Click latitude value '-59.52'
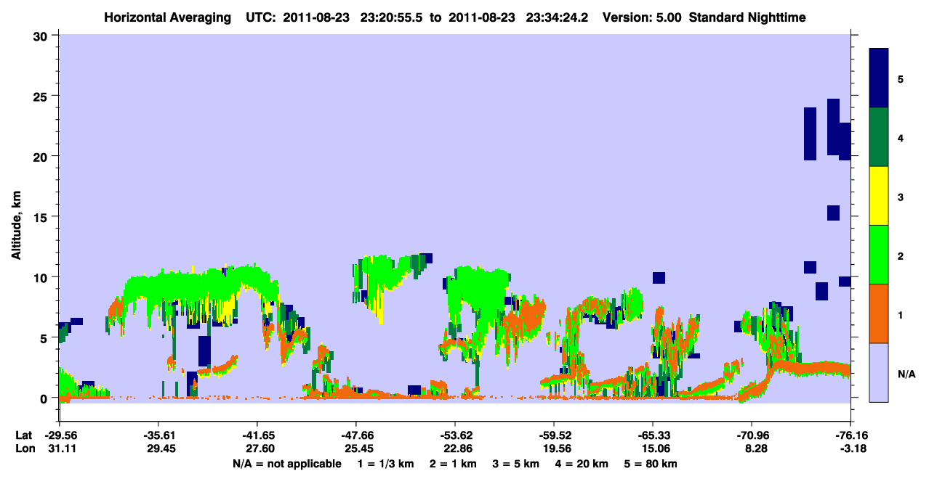This screenshot has width=945, height=484. click(554, 435)
